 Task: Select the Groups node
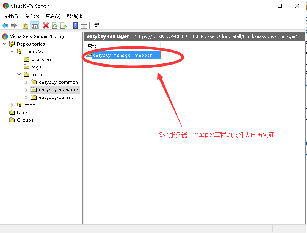coord(25,120)
